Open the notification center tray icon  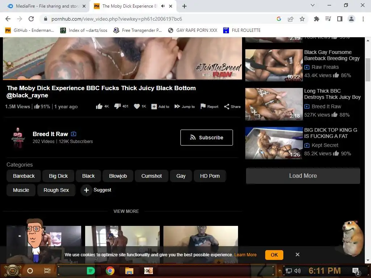[x=356, y=271]
